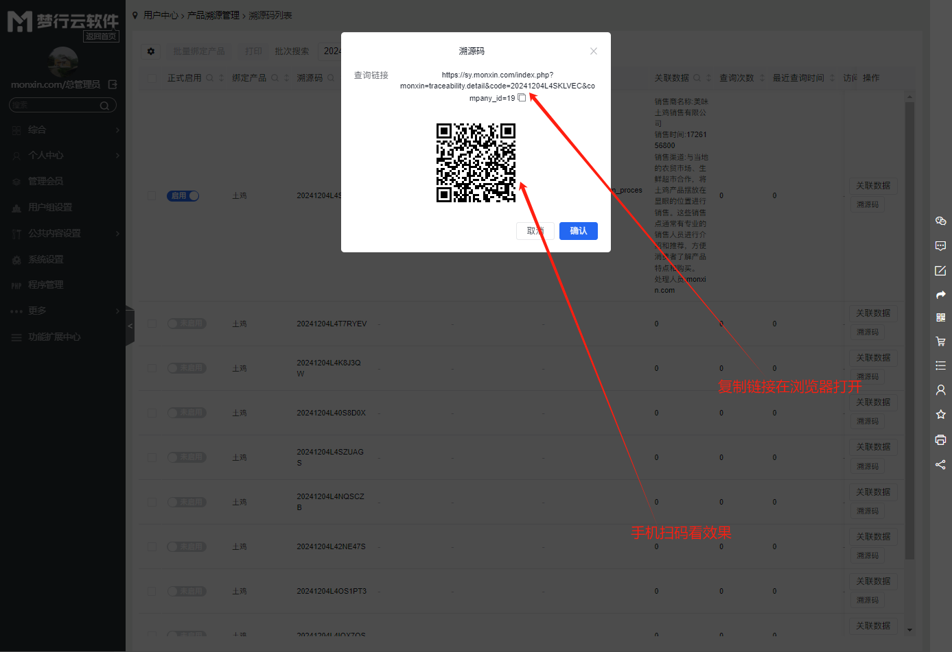Image resolution: width=952 pixels, height=652 pixels.
Task: Click search icon in 溯源码 column header
Action: pyautogui.click(x=331, y=78)
